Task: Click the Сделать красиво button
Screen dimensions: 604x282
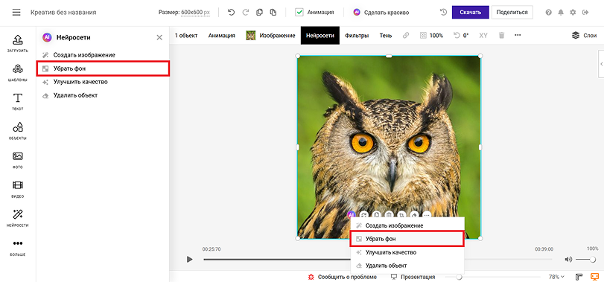Action: pyautogui.click(x=381, y=13)
